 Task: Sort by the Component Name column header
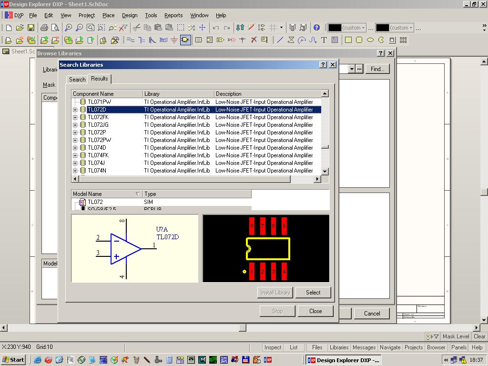(x=107, y=94)
